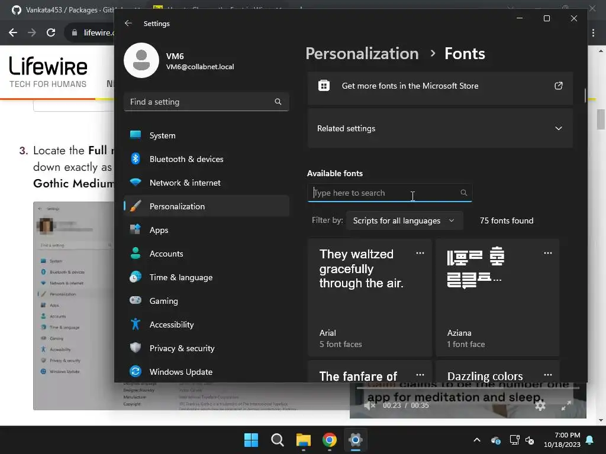Click 'Get more fonts in the Microsoft Store'

click(440, 86)
